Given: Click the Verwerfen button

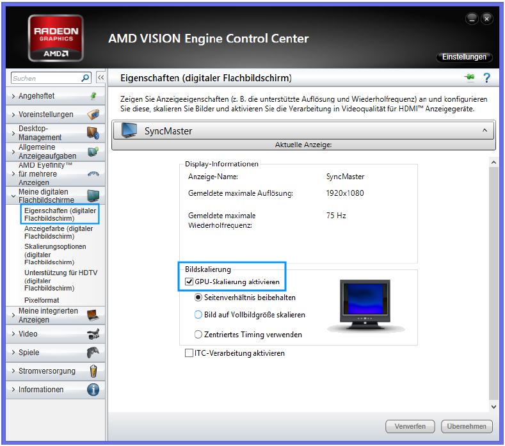Looking at the screenshot, I should pos(410,426).
